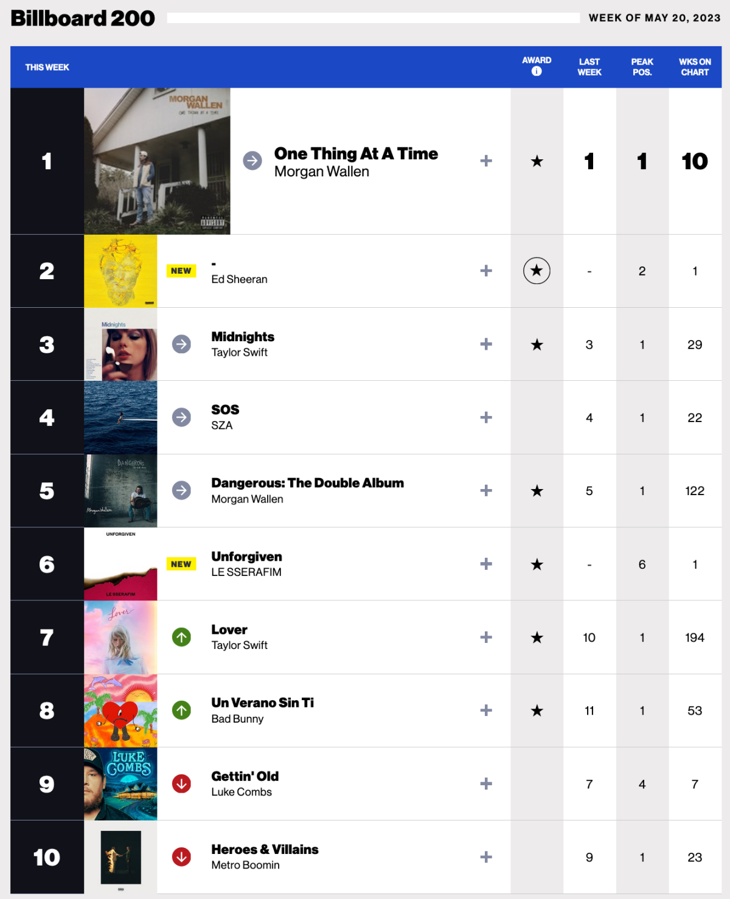Screen dimensions: 730x899
Task: Click the plus icon for Heroes & Villains
Action: [x=486, y=857]
